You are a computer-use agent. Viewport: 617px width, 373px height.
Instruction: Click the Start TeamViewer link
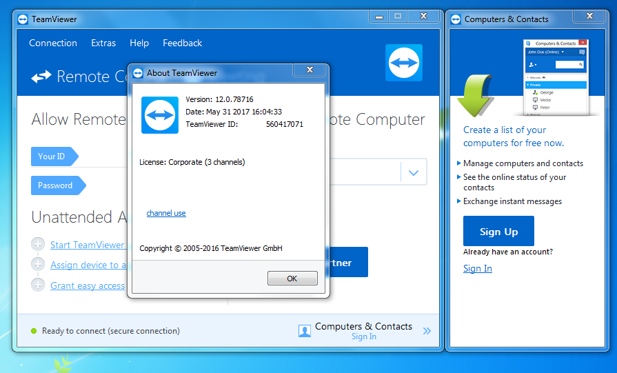88,245
